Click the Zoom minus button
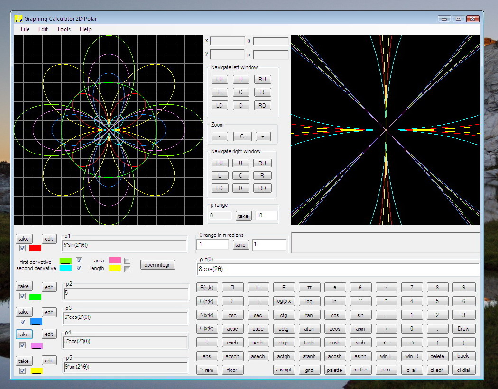Image resolution: width=498 pixels, height=389 pixels. point(220,136)
